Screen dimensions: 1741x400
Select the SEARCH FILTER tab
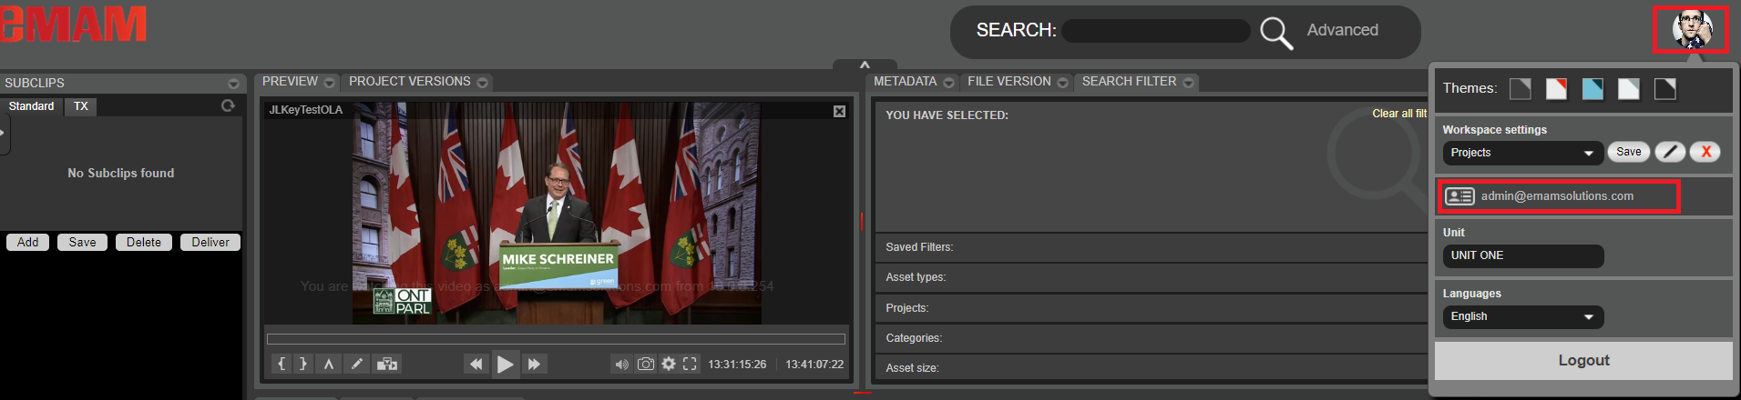click(x=1129, y=81)
